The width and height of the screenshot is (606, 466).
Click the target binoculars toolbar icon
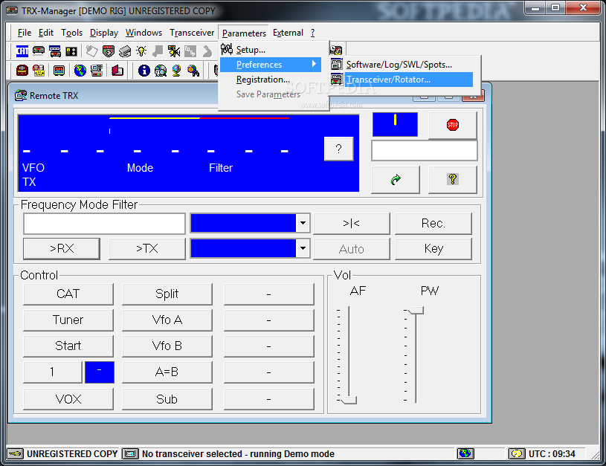pyautogui.click(x=193, y=71)
